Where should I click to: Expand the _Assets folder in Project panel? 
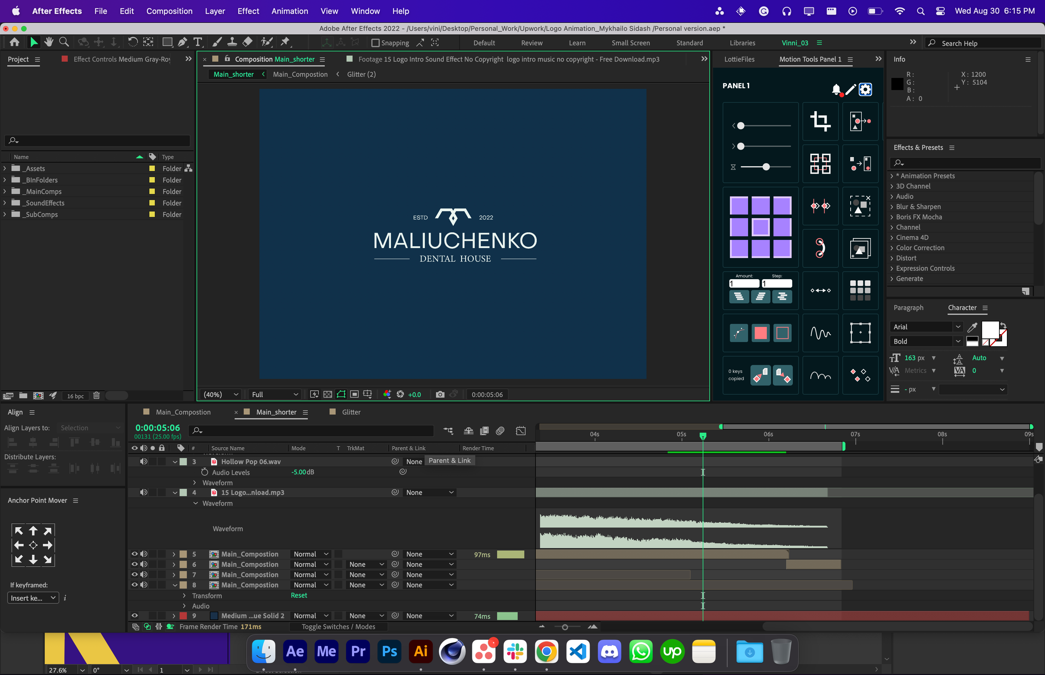5,168
